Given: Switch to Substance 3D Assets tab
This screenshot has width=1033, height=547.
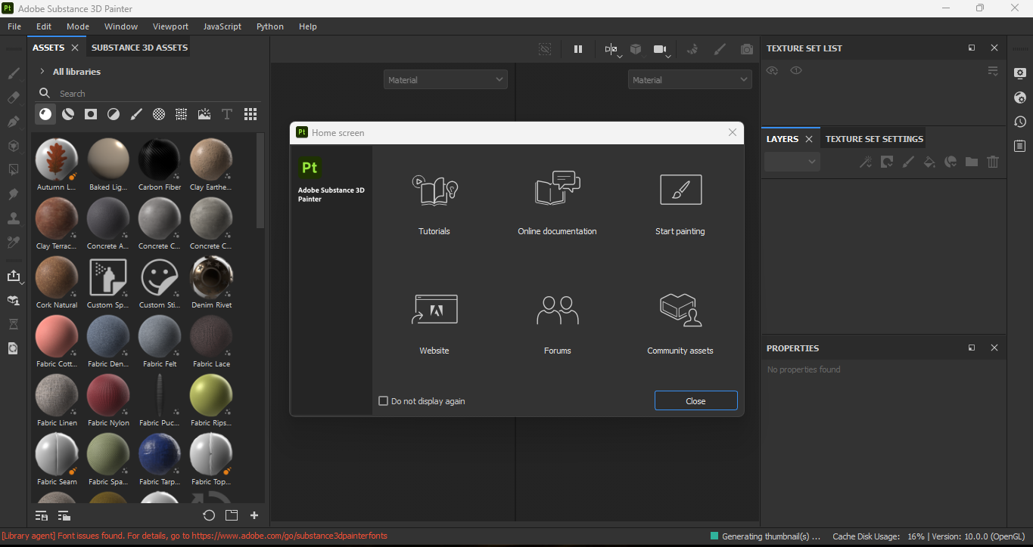Looking at the screenshot, I should 139,48.
